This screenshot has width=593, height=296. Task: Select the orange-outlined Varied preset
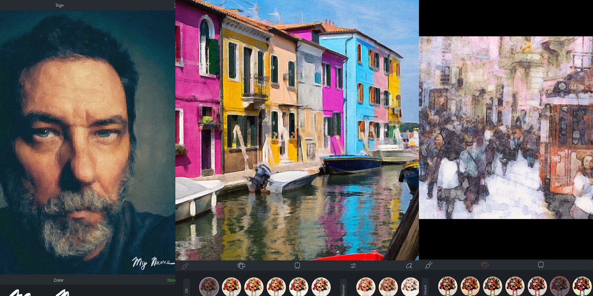point(560,287)
